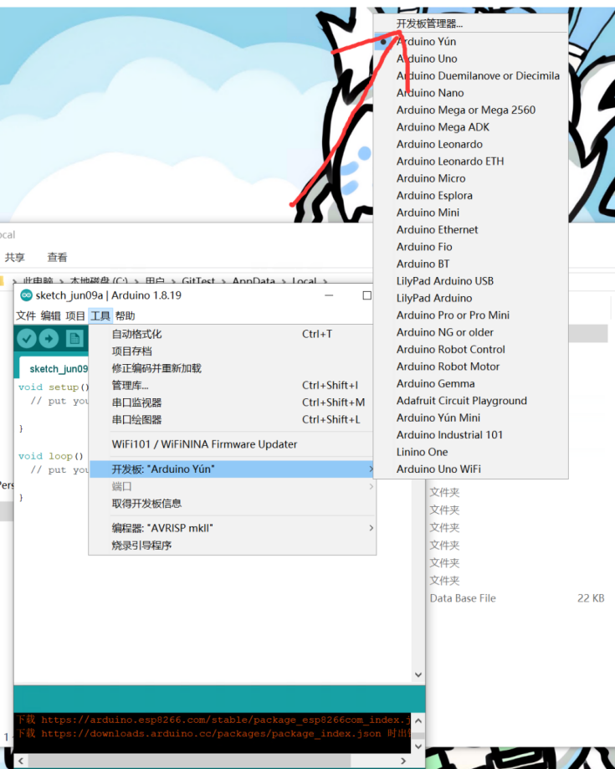This screenshot has width=615, height=769.
Task: Click 取得开发板信息 board info
Action: pyautogui.click(x=233, y=505)
